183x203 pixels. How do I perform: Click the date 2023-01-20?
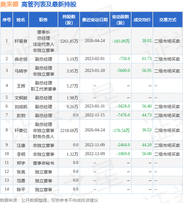(95, 70)
